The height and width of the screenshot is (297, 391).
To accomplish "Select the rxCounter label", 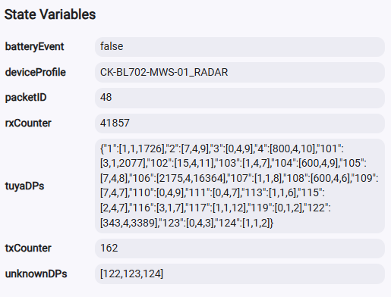I will 28,123.
